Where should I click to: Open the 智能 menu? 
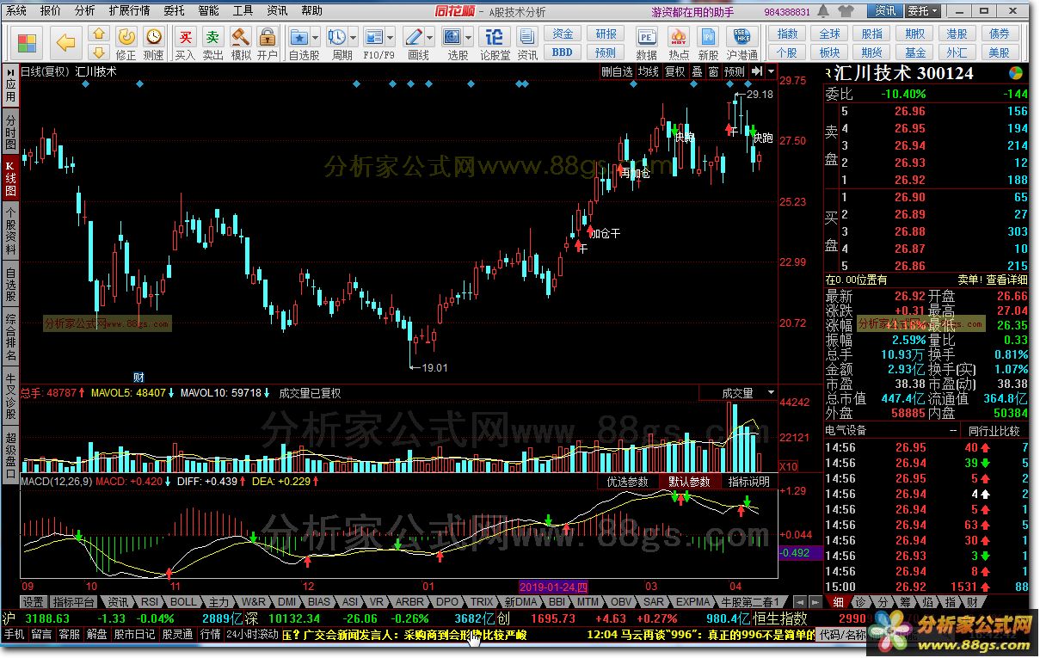tap(207, 11)
